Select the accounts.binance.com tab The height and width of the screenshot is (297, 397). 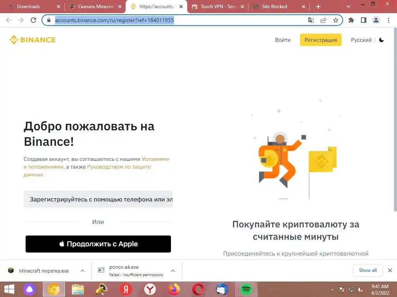pos(157,7)
